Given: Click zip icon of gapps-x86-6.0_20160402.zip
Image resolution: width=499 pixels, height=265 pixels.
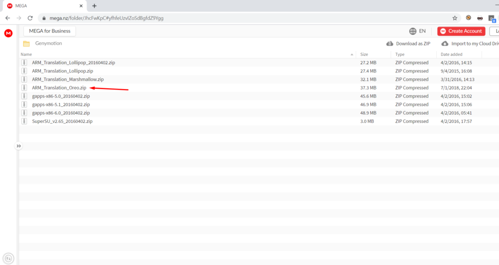Looking at the screenshot, I should 24,113.
